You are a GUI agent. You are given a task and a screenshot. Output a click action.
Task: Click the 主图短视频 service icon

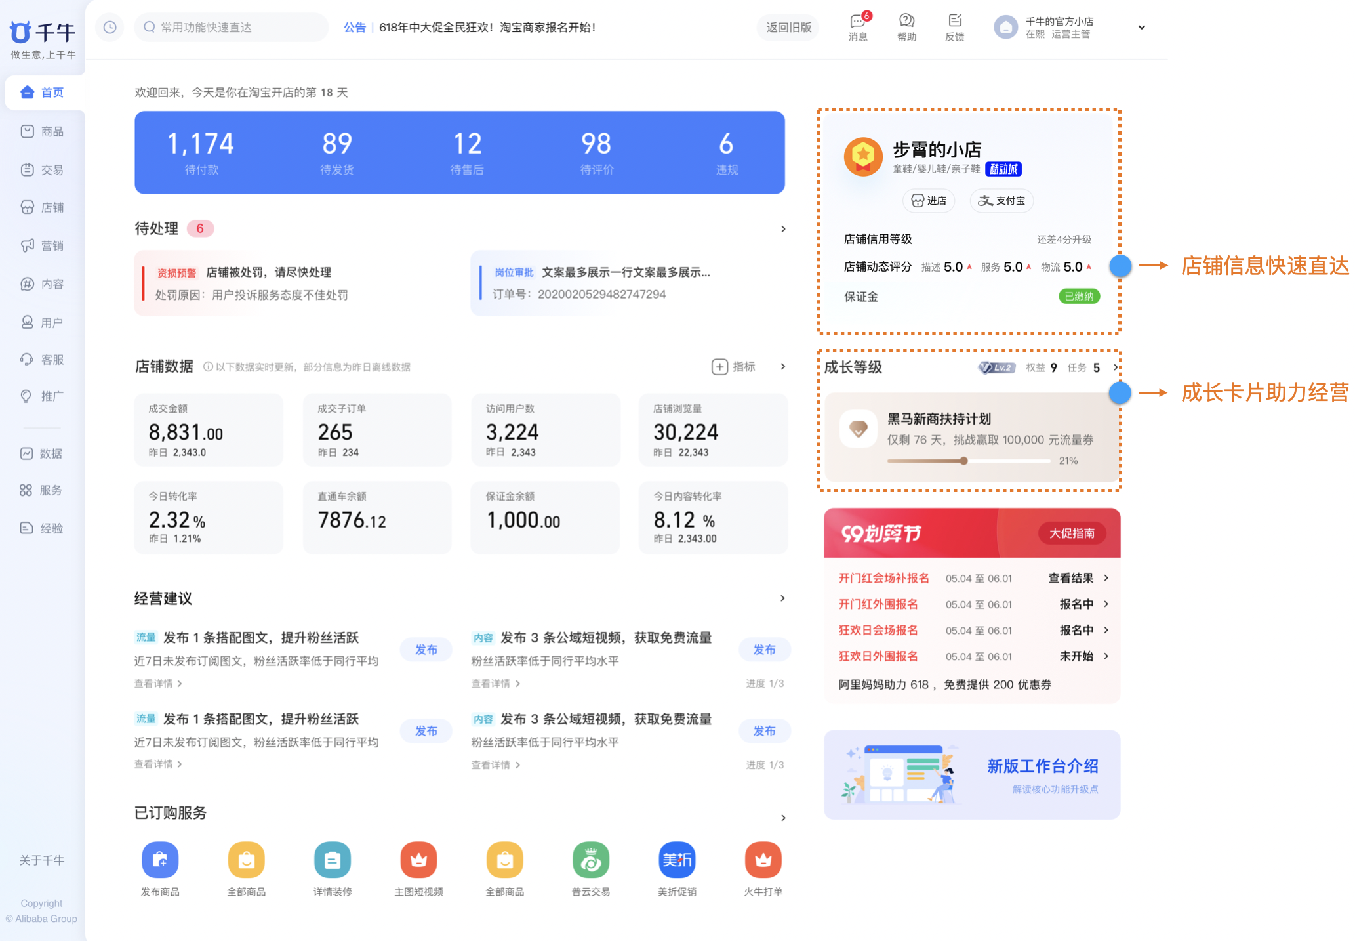[418, 860]
